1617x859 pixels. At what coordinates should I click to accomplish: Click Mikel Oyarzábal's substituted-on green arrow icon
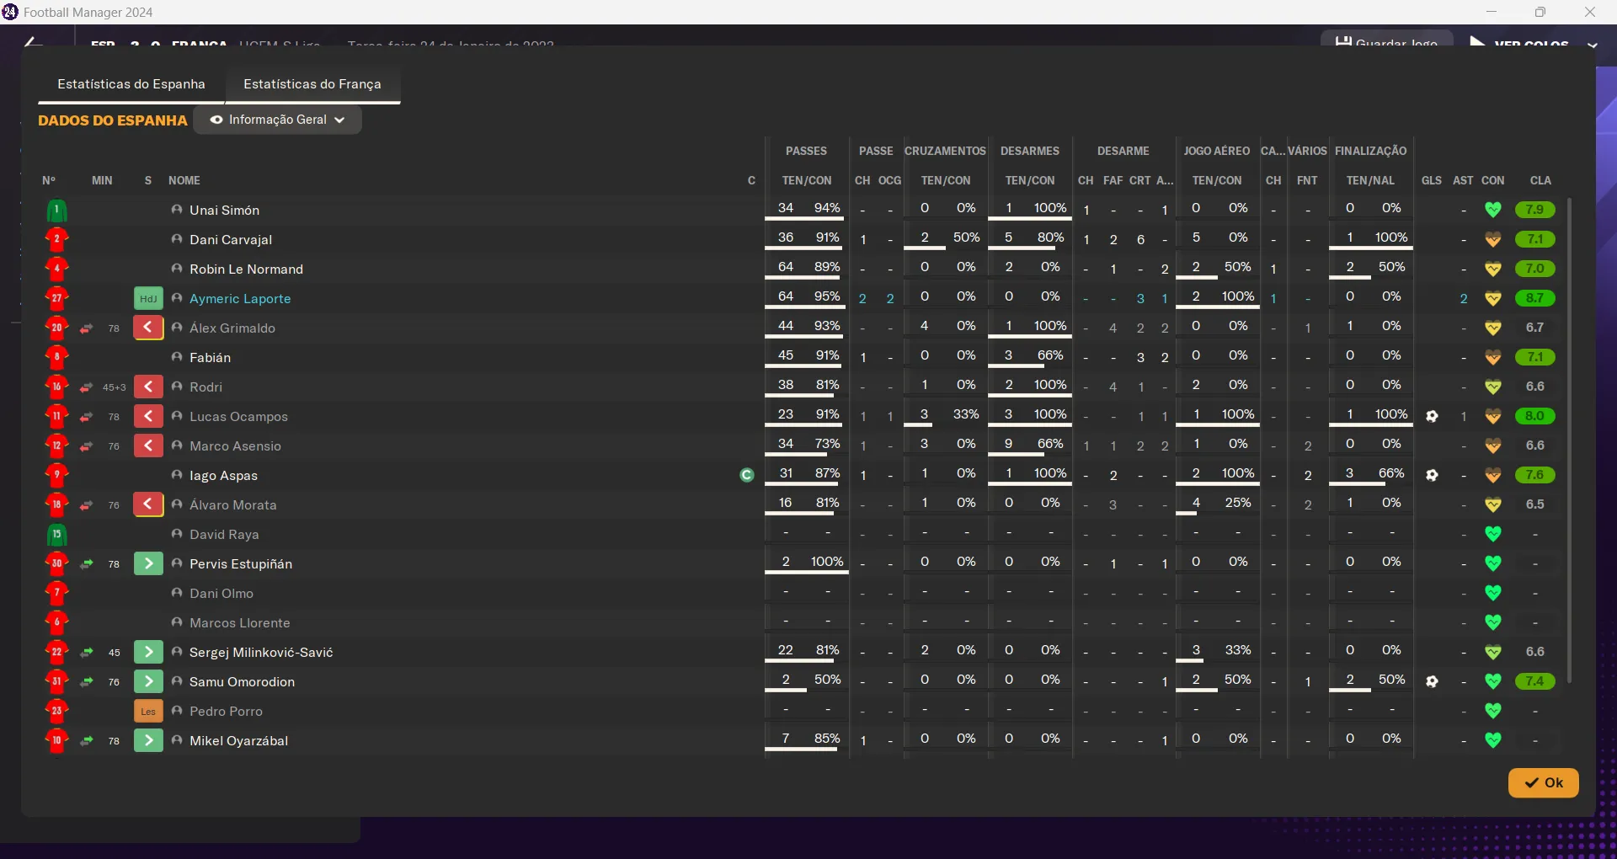148,740
